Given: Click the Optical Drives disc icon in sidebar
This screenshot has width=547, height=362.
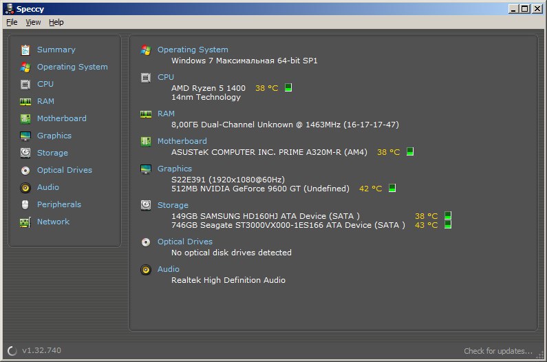Looking at the screenshot, I should [25, 171].
